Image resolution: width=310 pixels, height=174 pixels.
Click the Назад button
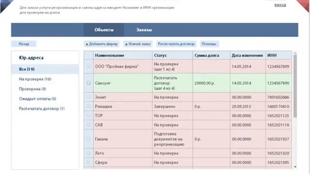click(x=24, y=44)
